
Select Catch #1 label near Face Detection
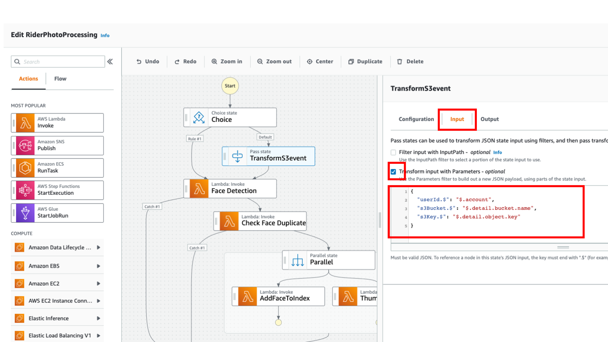click(152, 206)
